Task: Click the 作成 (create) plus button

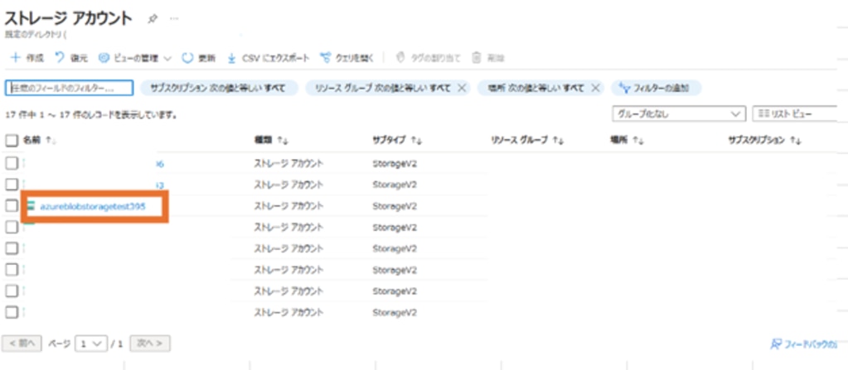Action: (x=27, y=58)
